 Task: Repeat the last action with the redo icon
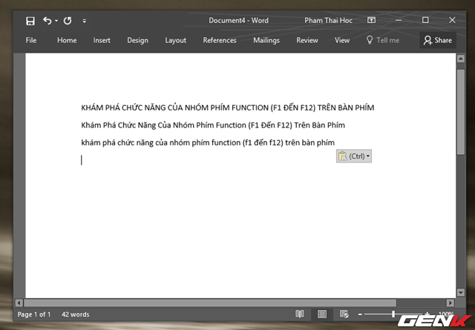pyautogui.click(x=68, y=21)
